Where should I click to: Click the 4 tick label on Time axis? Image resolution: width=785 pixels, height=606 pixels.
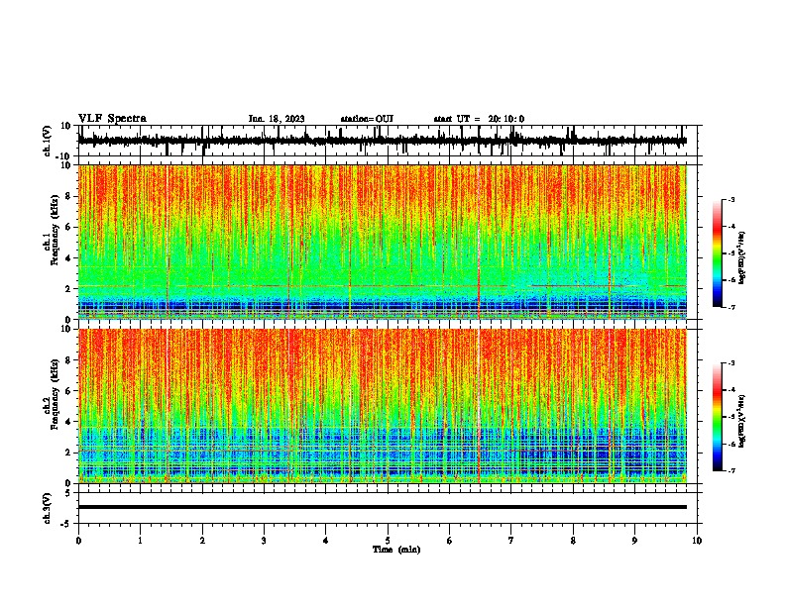coord(326,541)
